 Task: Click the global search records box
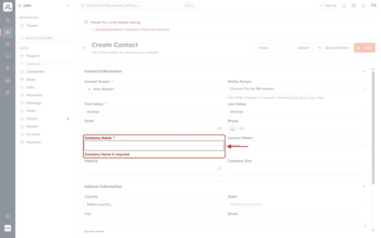[138, 6]
